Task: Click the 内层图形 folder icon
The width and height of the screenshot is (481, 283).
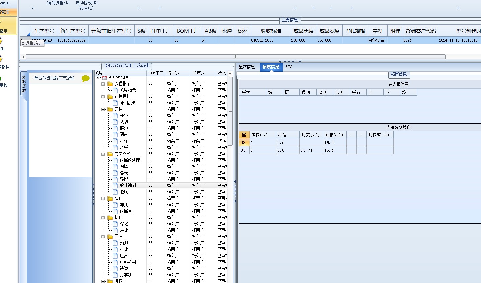Action: click(x=110, y=154)
